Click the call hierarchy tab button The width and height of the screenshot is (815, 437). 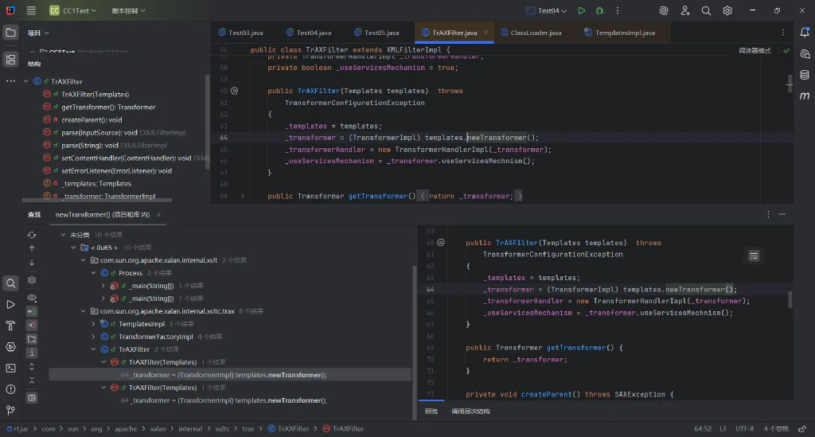[470, 411]
